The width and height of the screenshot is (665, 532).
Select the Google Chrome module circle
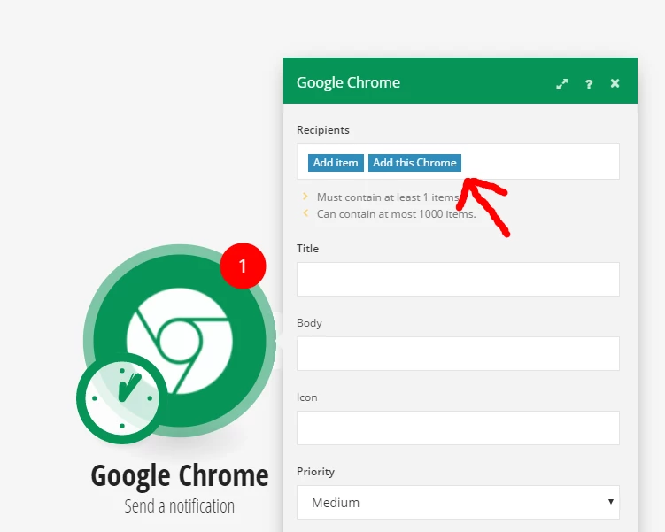point(180,341)
